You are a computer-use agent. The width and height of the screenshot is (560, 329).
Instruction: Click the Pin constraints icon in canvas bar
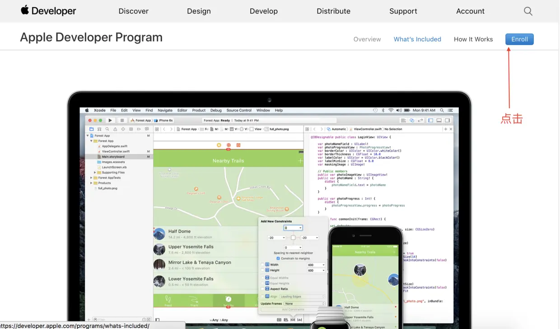pyautogui.click(x=293, y=320)
